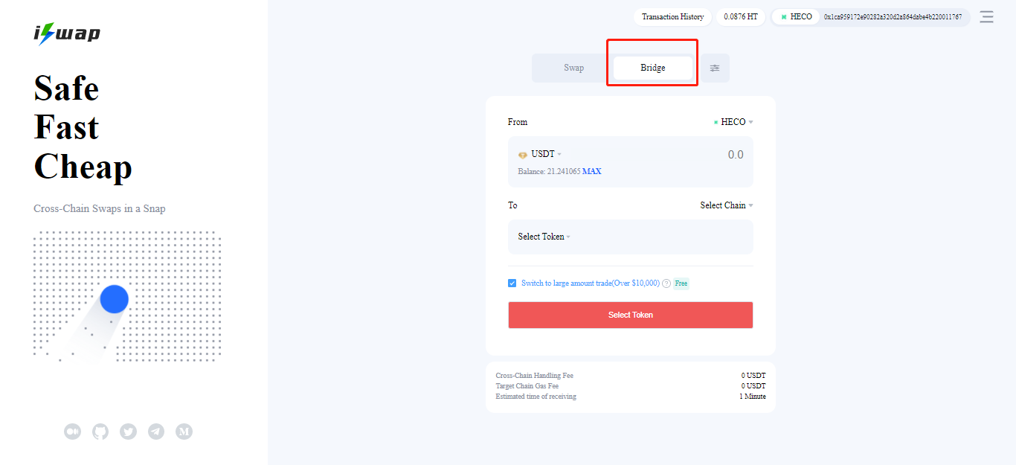
Task: Open the USDT token dropdown
Action: (540, 154)
